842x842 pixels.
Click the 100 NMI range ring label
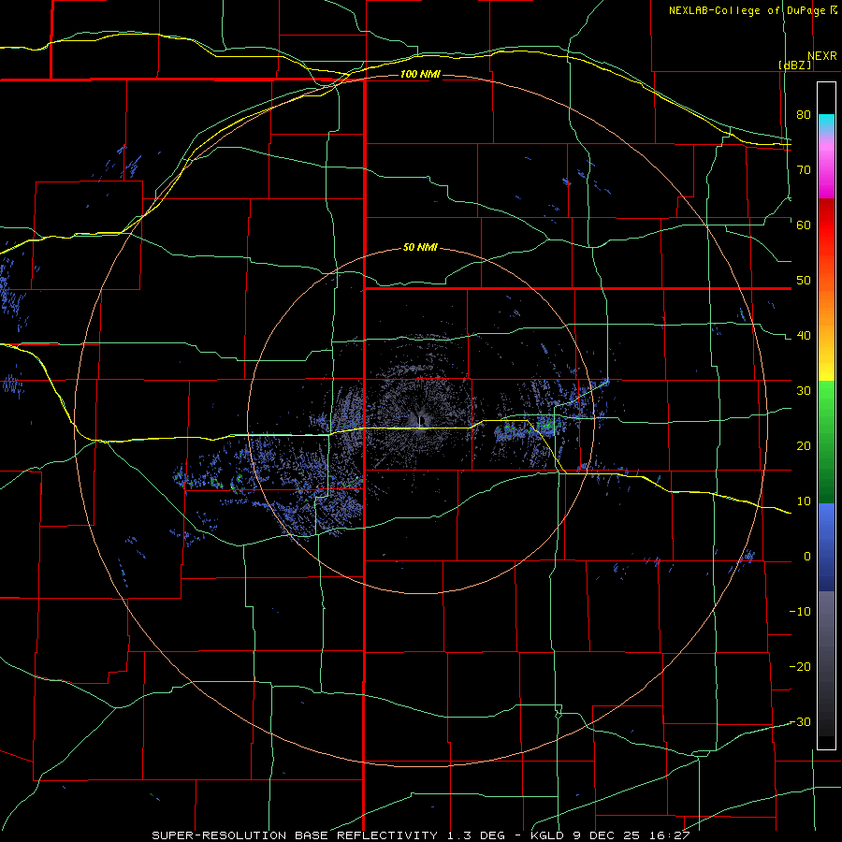(420, 74)
